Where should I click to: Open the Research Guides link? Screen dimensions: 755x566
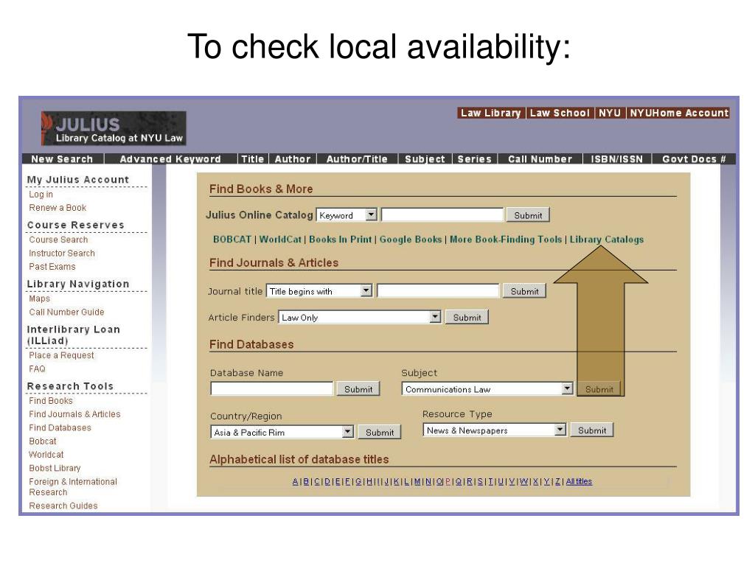(63, 506)
